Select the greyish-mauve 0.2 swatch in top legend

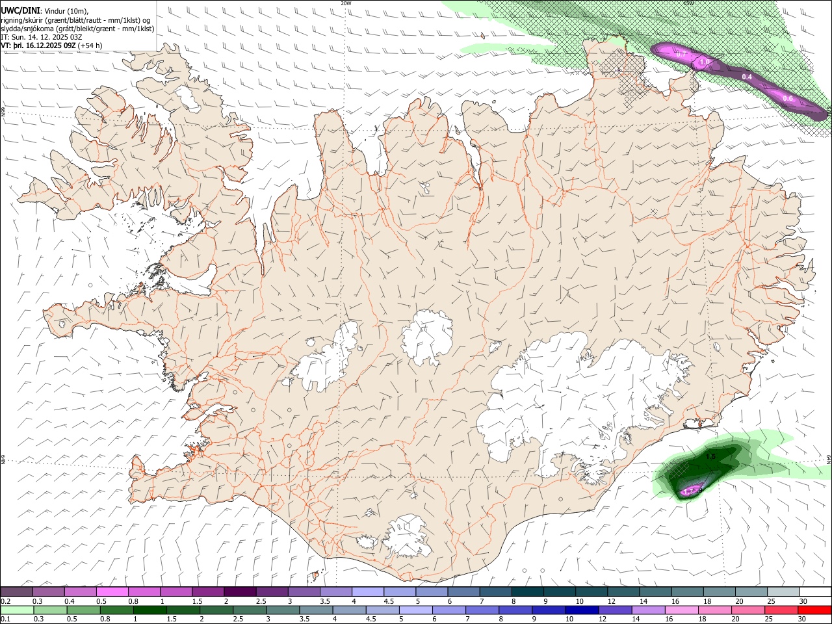17,592
